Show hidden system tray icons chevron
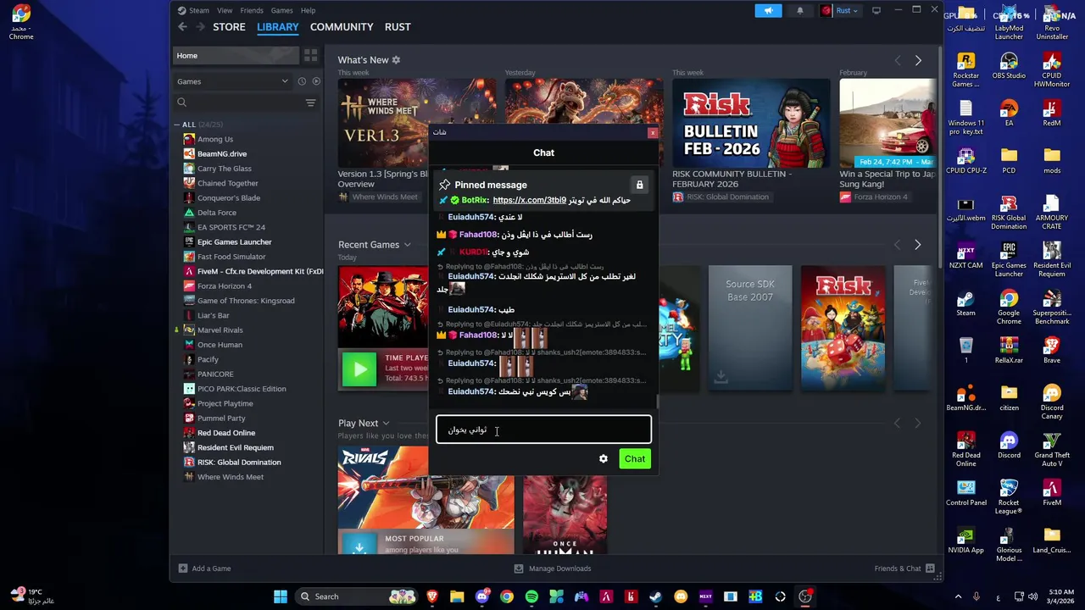Image resolution: width=1085 pixels, height=610 pixels. click(x=958, y=596)
